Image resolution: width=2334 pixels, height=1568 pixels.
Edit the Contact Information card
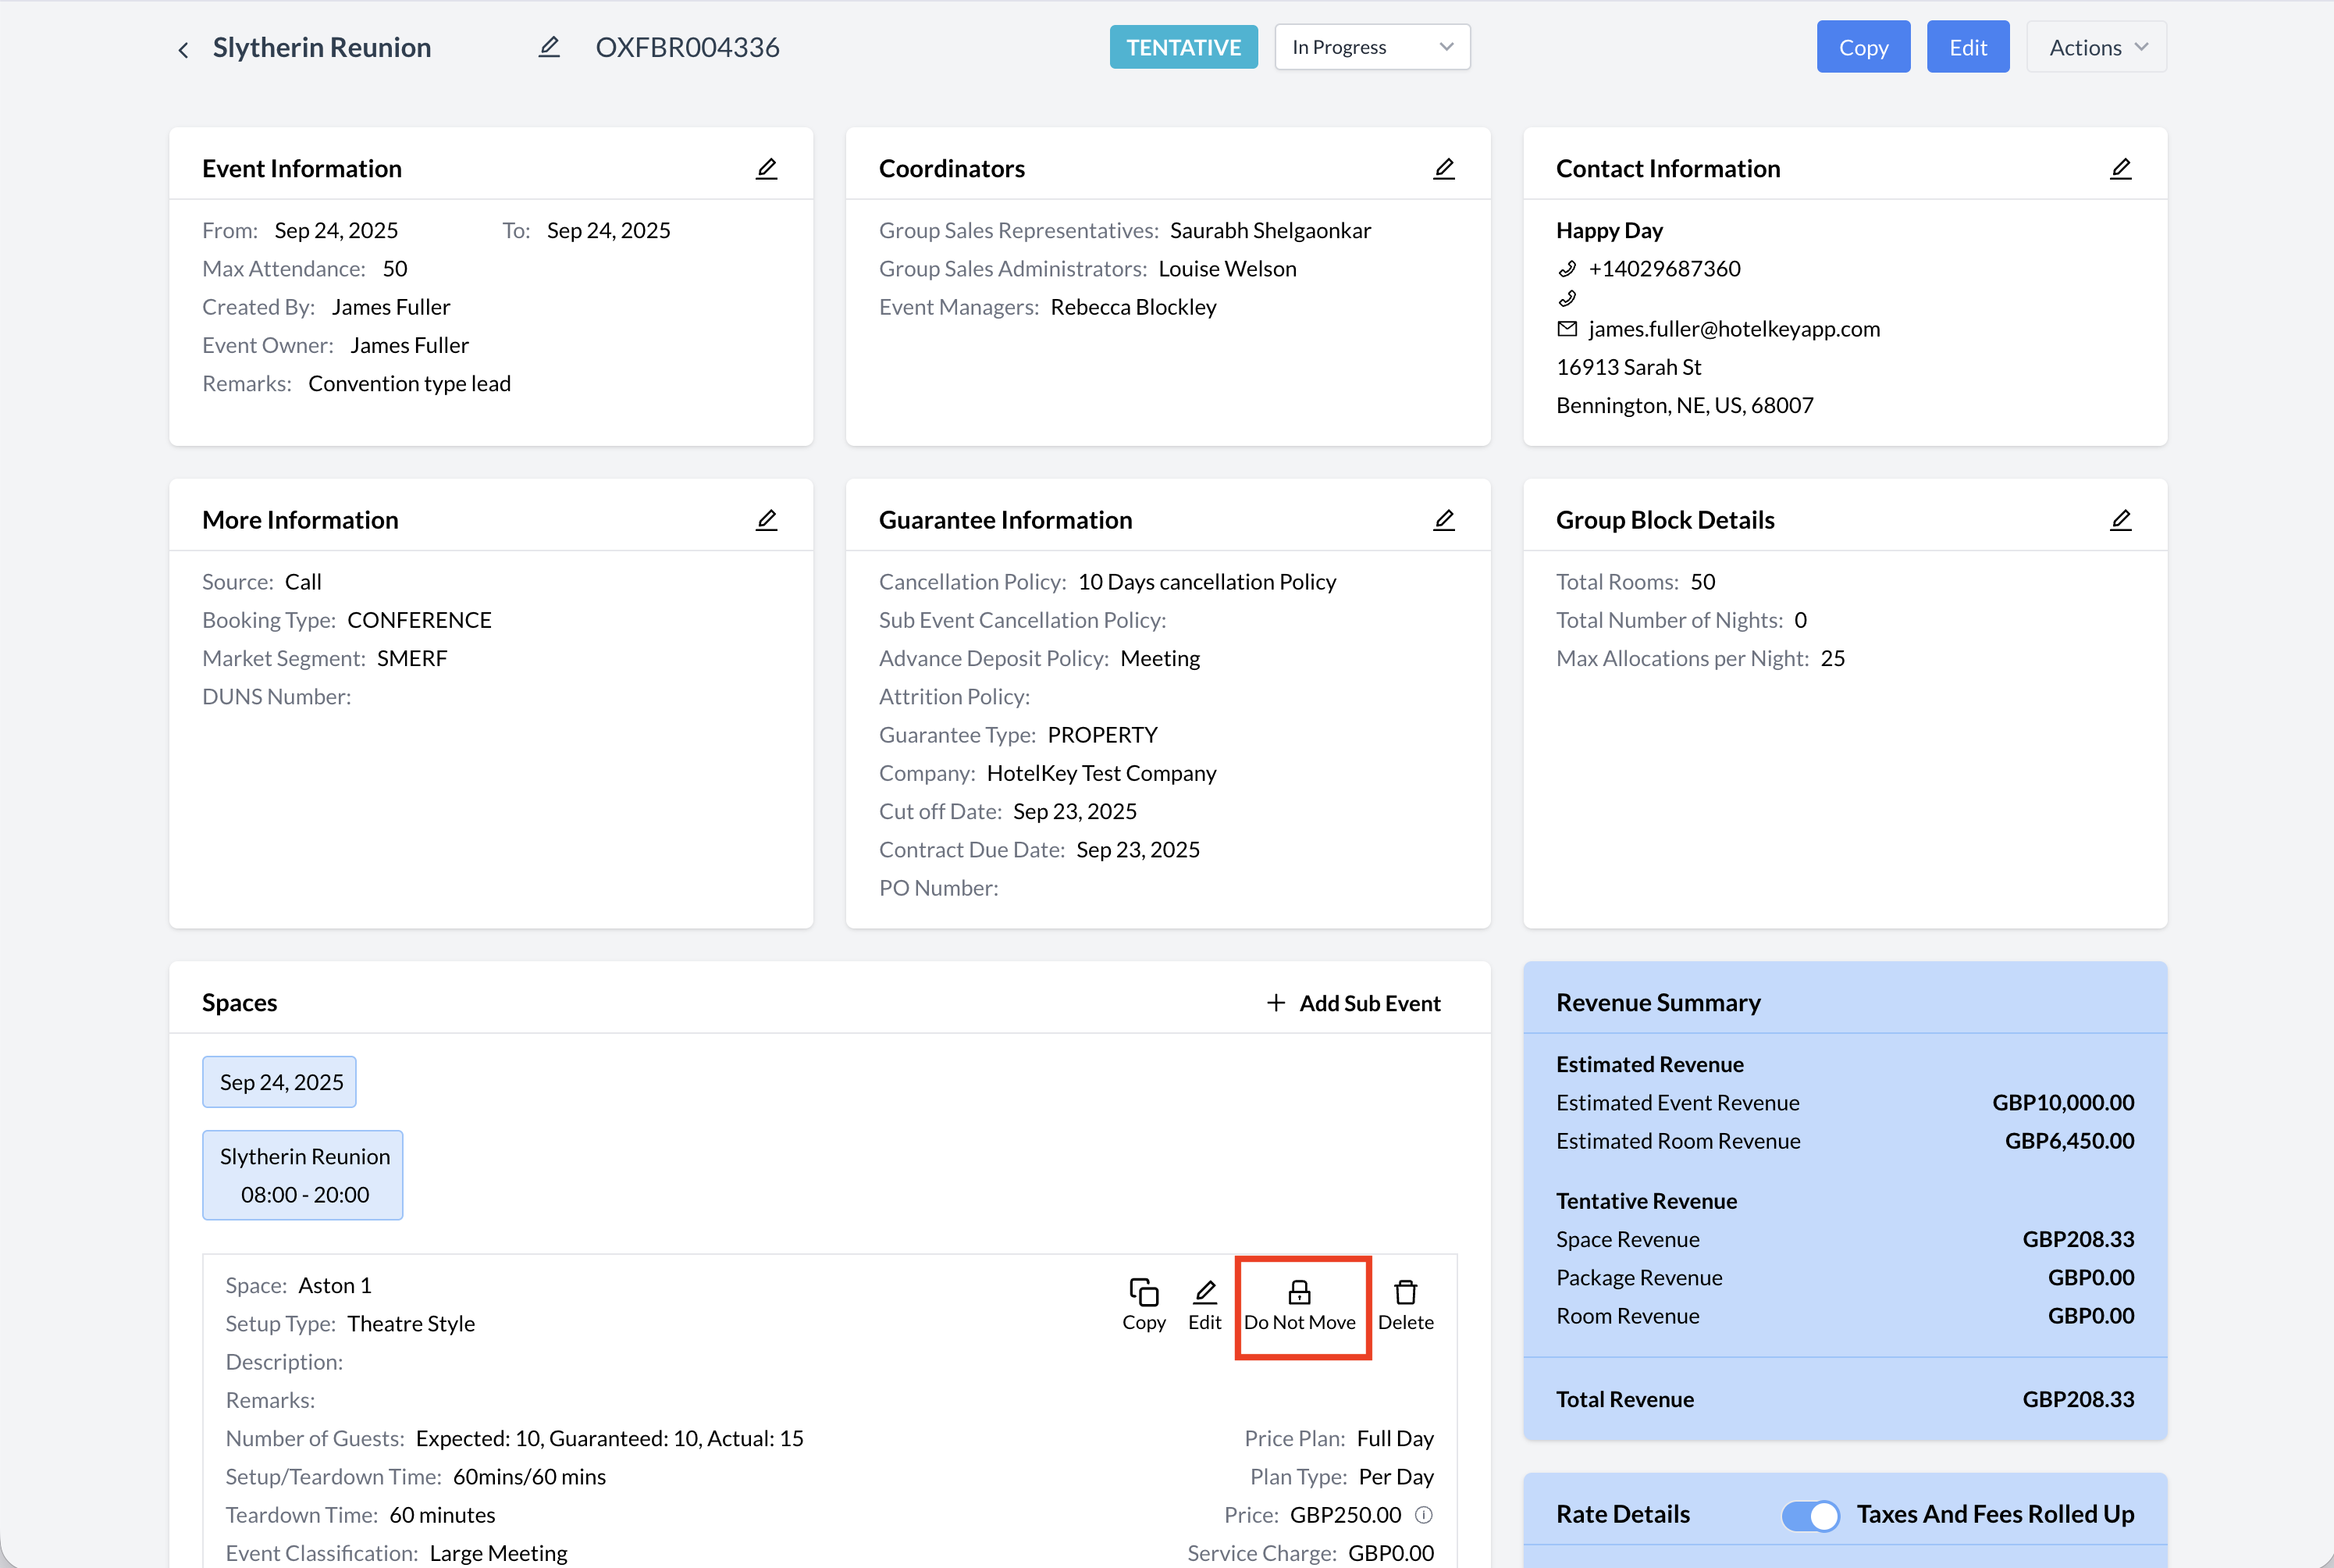pyautogui.click(x=2120, y=168)
